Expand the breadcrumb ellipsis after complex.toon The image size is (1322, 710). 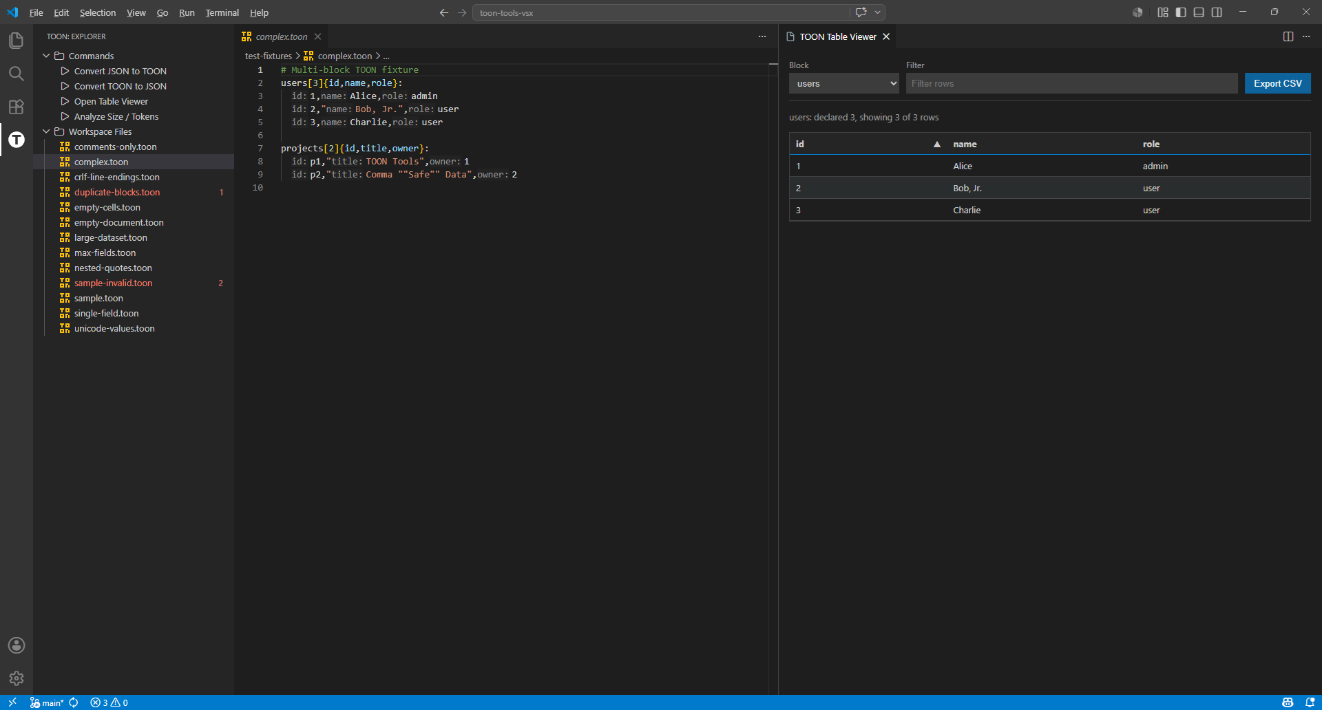[386, 56]
